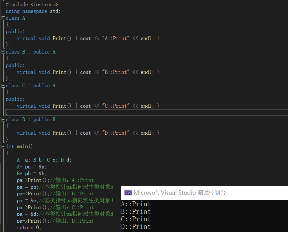Click the Microsoft Visual Studio console title
The width and height of the screenshot is (288, 232).
pyautogui.click(x=180, y=193)
